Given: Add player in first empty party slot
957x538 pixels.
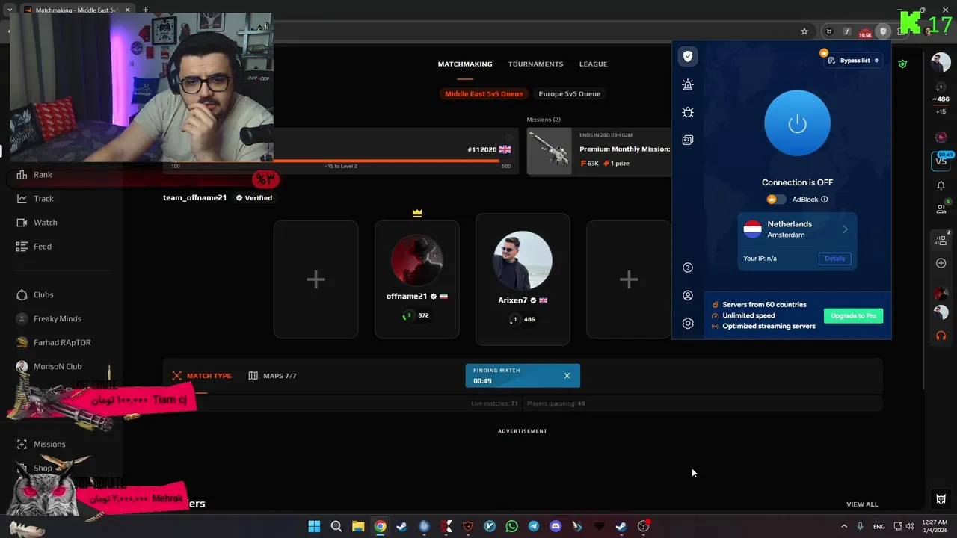Looking at the screenshot, I should tap(316, 279).
